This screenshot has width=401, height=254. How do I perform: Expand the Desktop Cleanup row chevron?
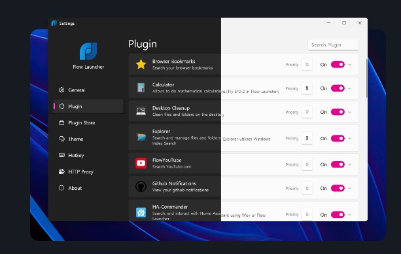click(x=349, y=112)
